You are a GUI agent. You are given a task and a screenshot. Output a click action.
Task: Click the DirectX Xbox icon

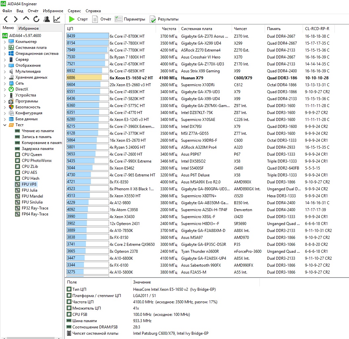click(x=11, y=89)
